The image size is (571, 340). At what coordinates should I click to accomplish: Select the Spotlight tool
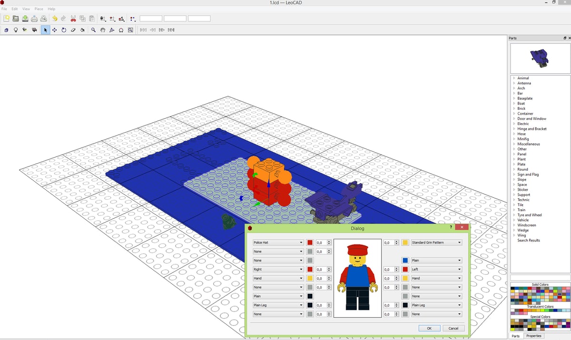(25, 30)
